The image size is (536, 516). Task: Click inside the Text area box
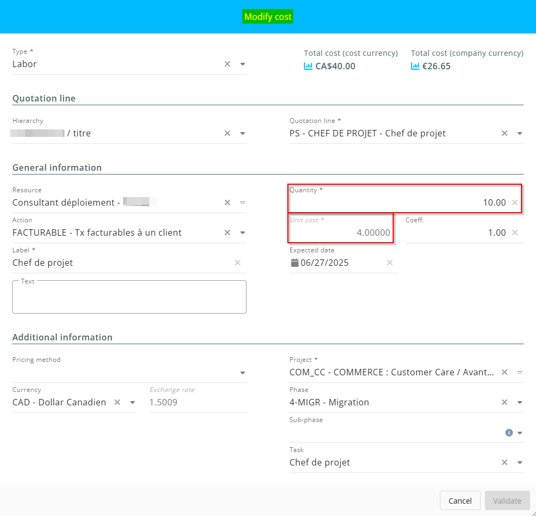(129, 297)
